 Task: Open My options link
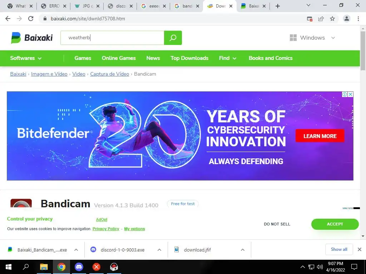tap(134, 229)
